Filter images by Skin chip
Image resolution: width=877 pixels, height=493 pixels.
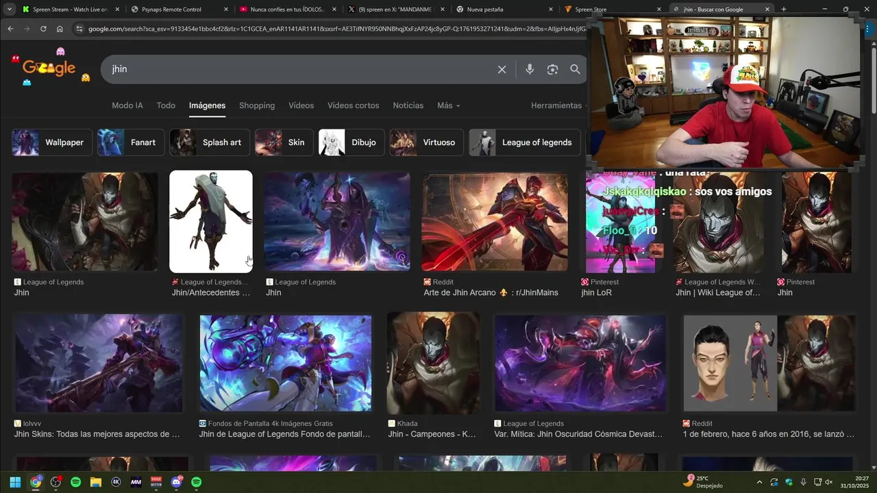(284, 142)
